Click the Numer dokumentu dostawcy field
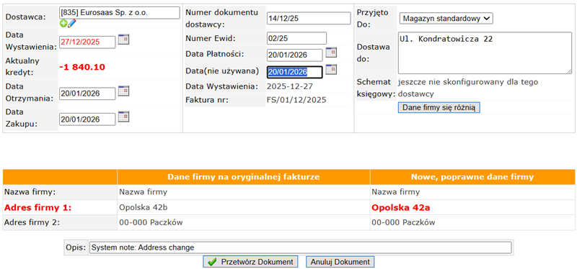Viewport: 577px width, 269px height. (309, 19)
